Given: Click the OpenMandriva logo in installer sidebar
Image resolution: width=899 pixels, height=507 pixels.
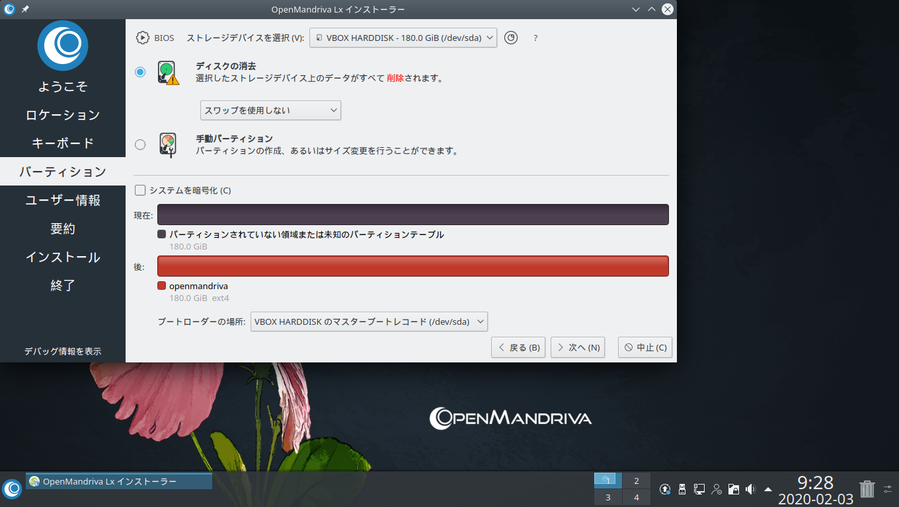Looking at the screenshot, I should click(63, 46).
